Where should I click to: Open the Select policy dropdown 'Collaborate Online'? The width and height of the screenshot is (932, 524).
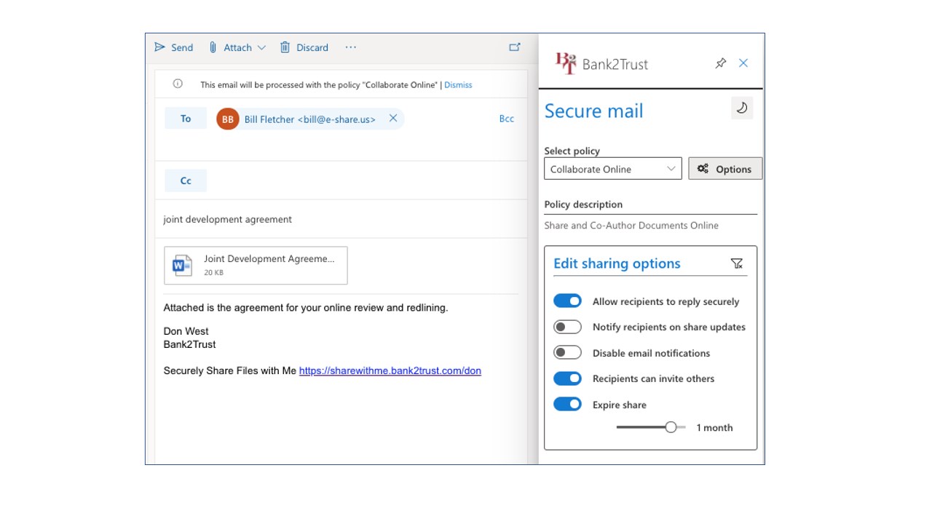tap(613, 169)
